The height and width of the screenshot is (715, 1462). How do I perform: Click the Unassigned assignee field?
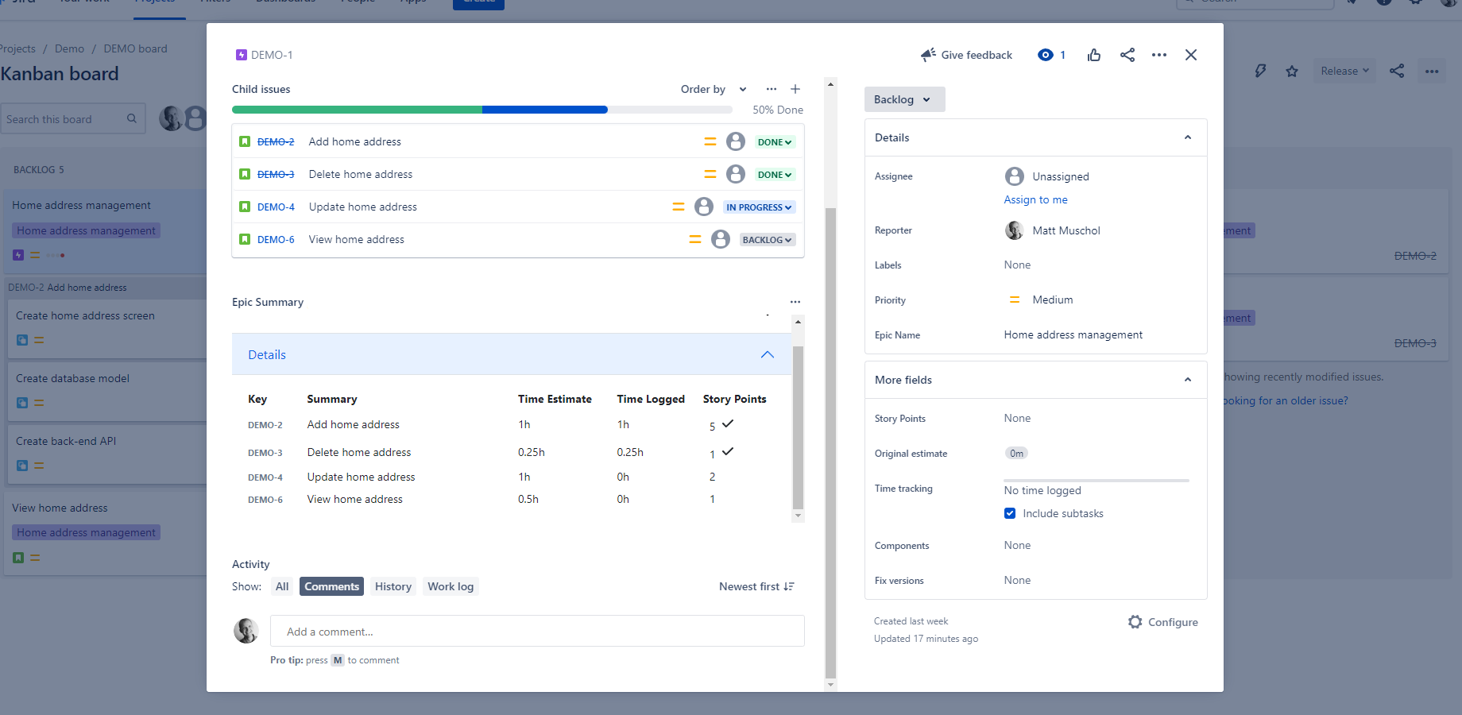pyautogui.click(x=1046, y=176)
